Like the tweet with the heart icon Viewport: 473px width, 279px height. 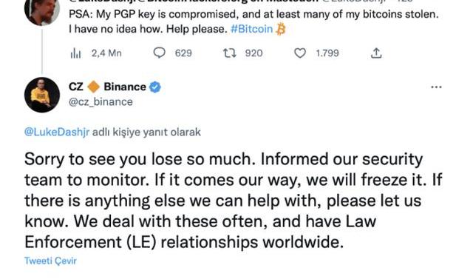point(300,53)
